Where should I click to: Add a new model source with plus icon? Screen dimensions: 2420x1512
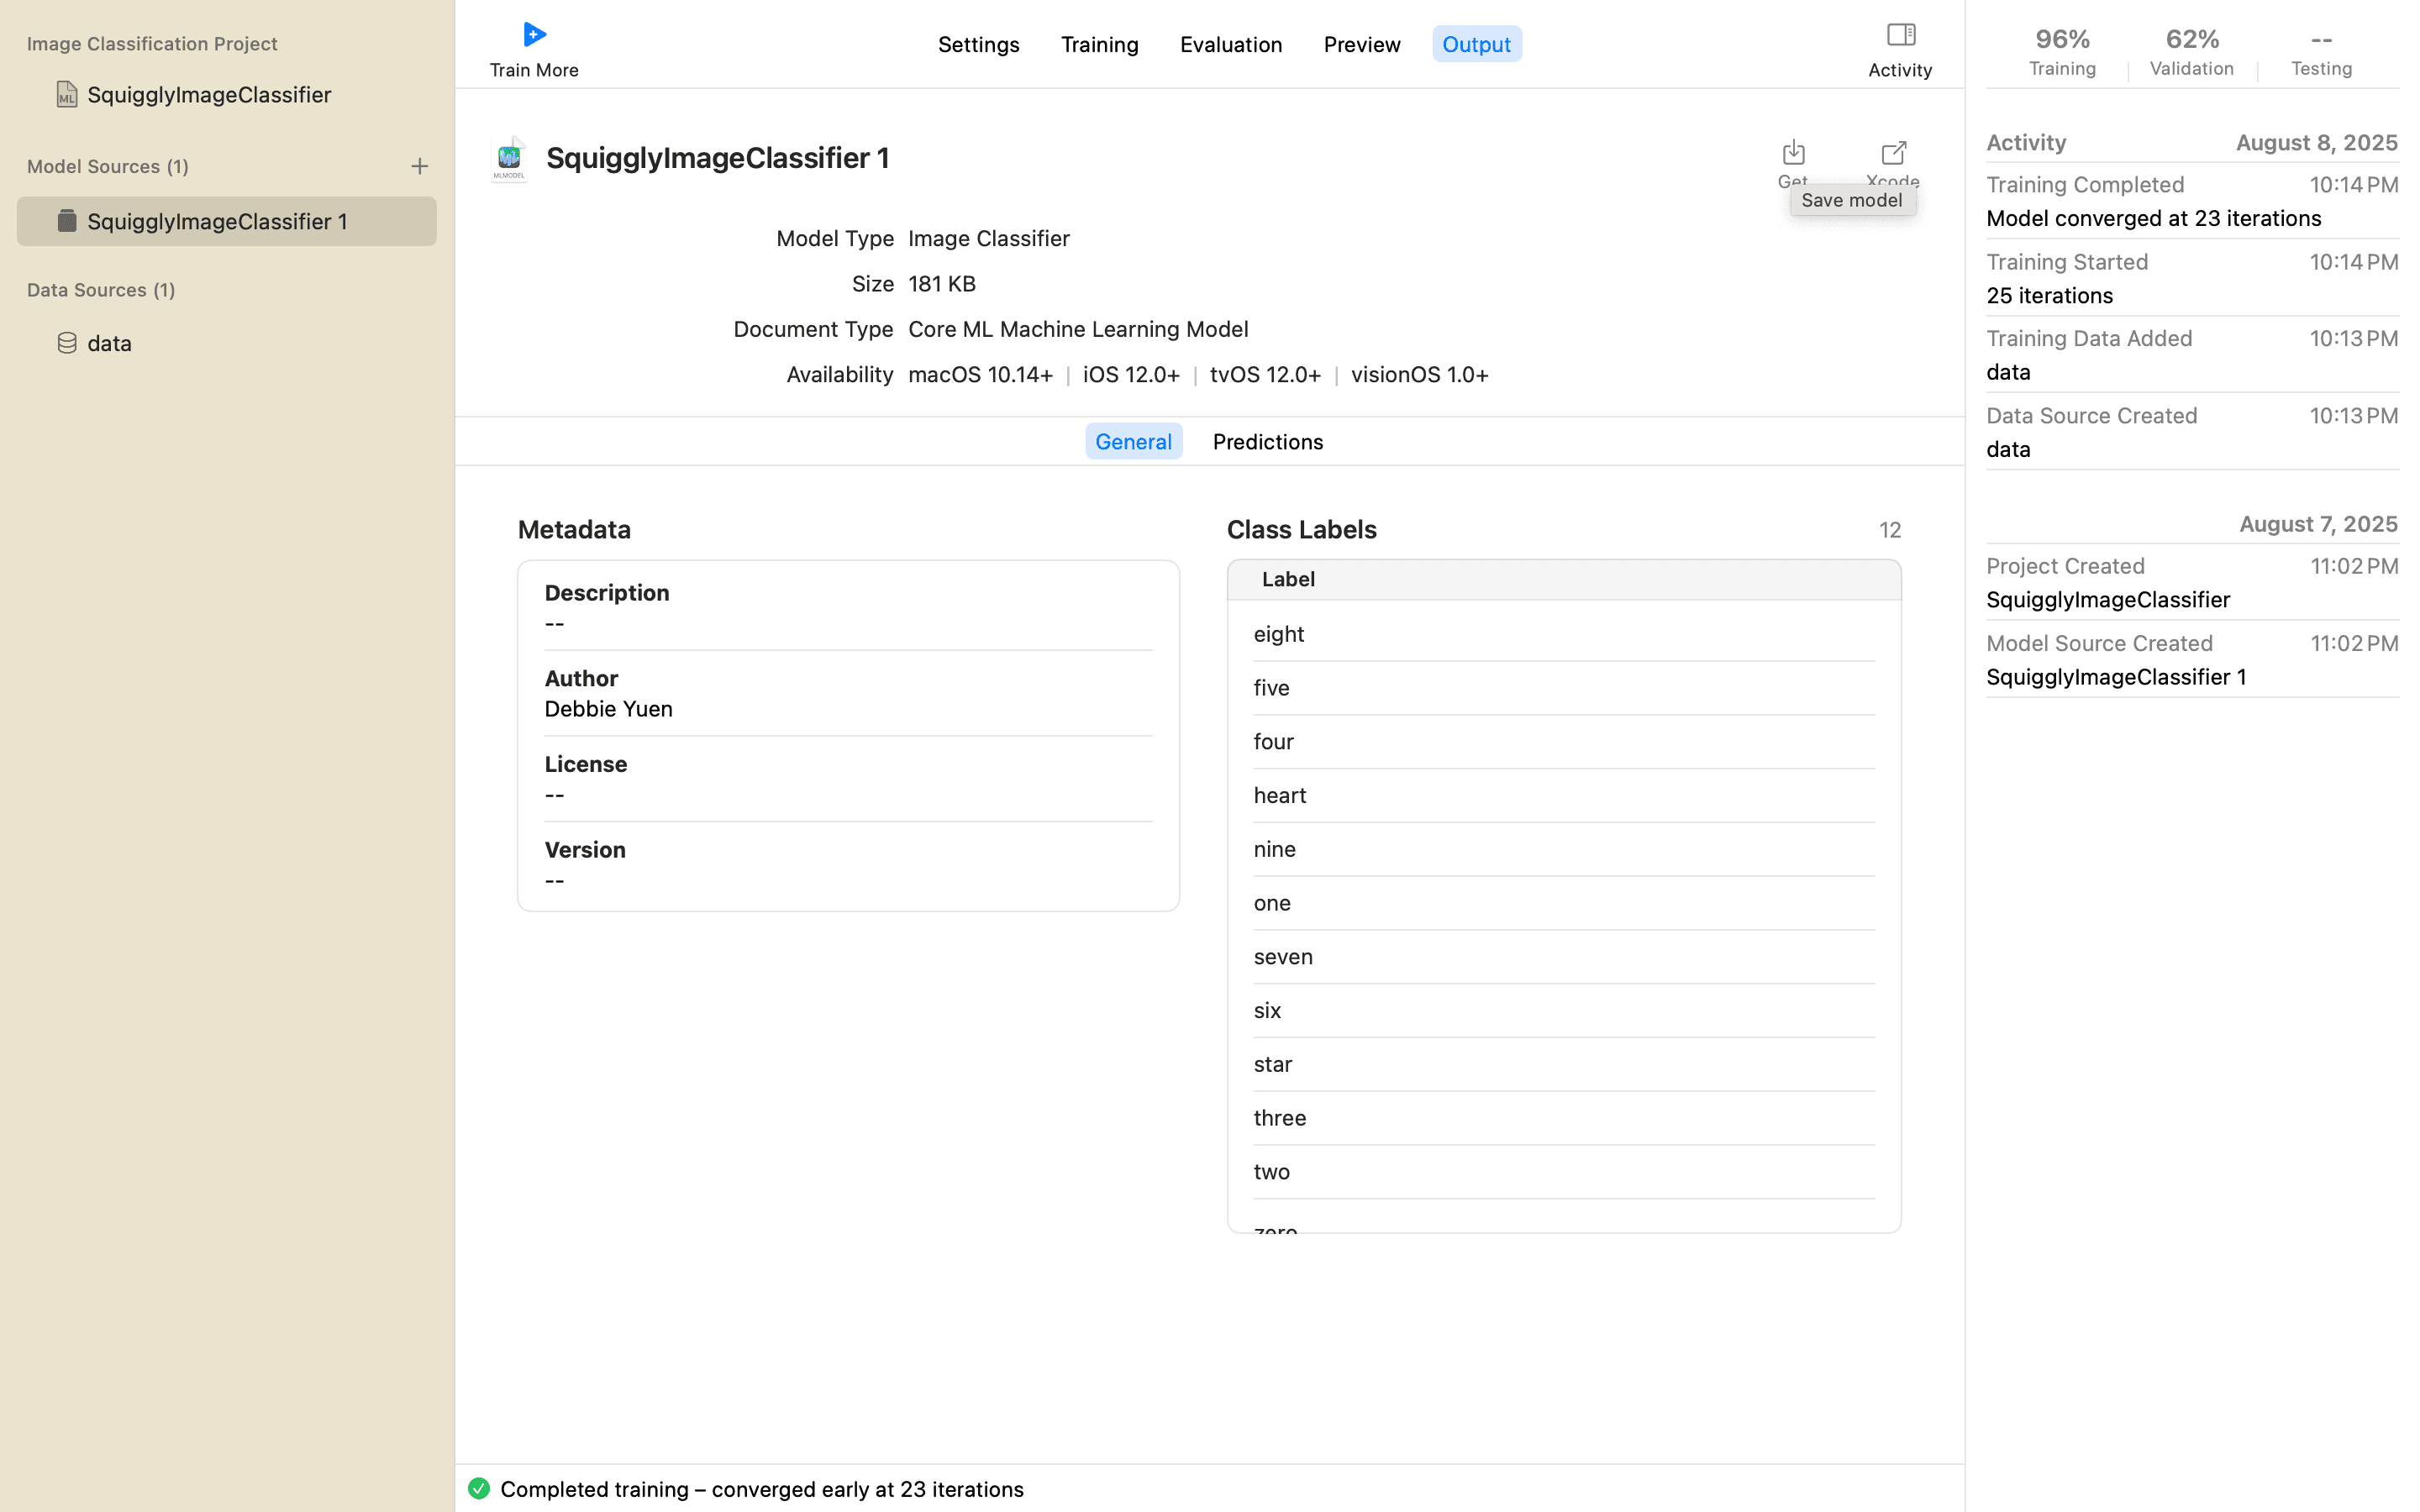[419, 167]
